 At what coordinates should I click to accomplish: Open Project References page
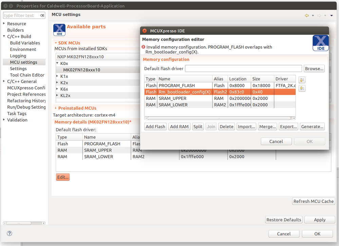click(26, 94)
